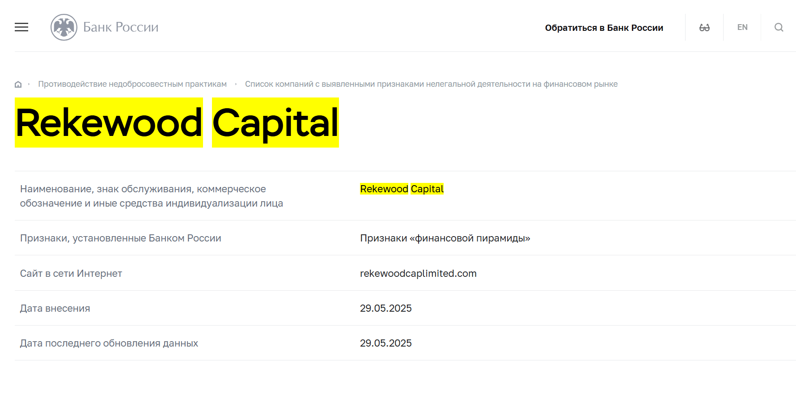796x398 pixels.
Task: Click 'Признаки «финансовой пирамиды»' table value
Action: click(x=445, y=238)
